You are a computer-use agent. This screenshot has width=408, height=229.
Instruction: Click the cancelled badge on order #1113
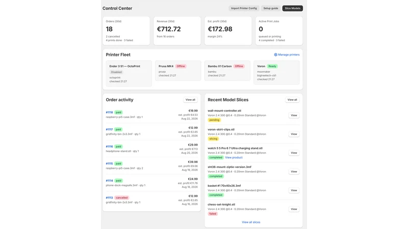click(121, 197)
